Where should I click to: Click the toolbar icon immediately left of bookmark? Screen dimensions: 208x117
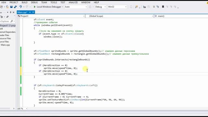[158, 7]
